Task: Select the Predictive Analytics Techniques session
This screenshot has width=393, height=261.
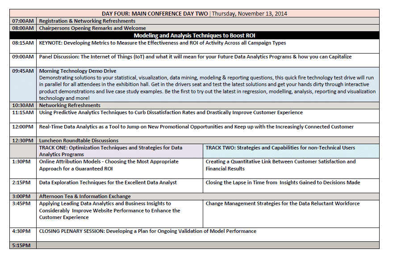Action: tap(171, 113)
